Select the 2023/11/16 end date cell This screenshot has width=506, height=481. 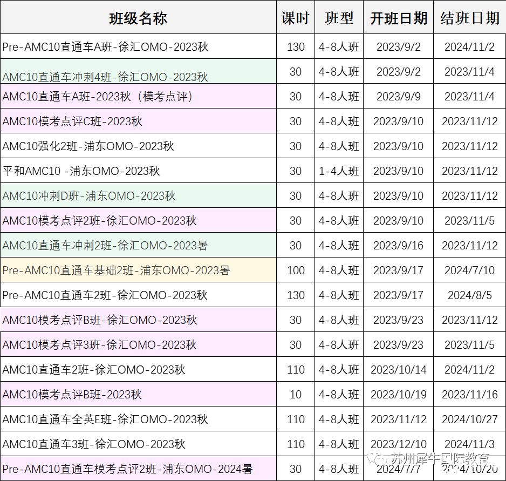point(469,395)
